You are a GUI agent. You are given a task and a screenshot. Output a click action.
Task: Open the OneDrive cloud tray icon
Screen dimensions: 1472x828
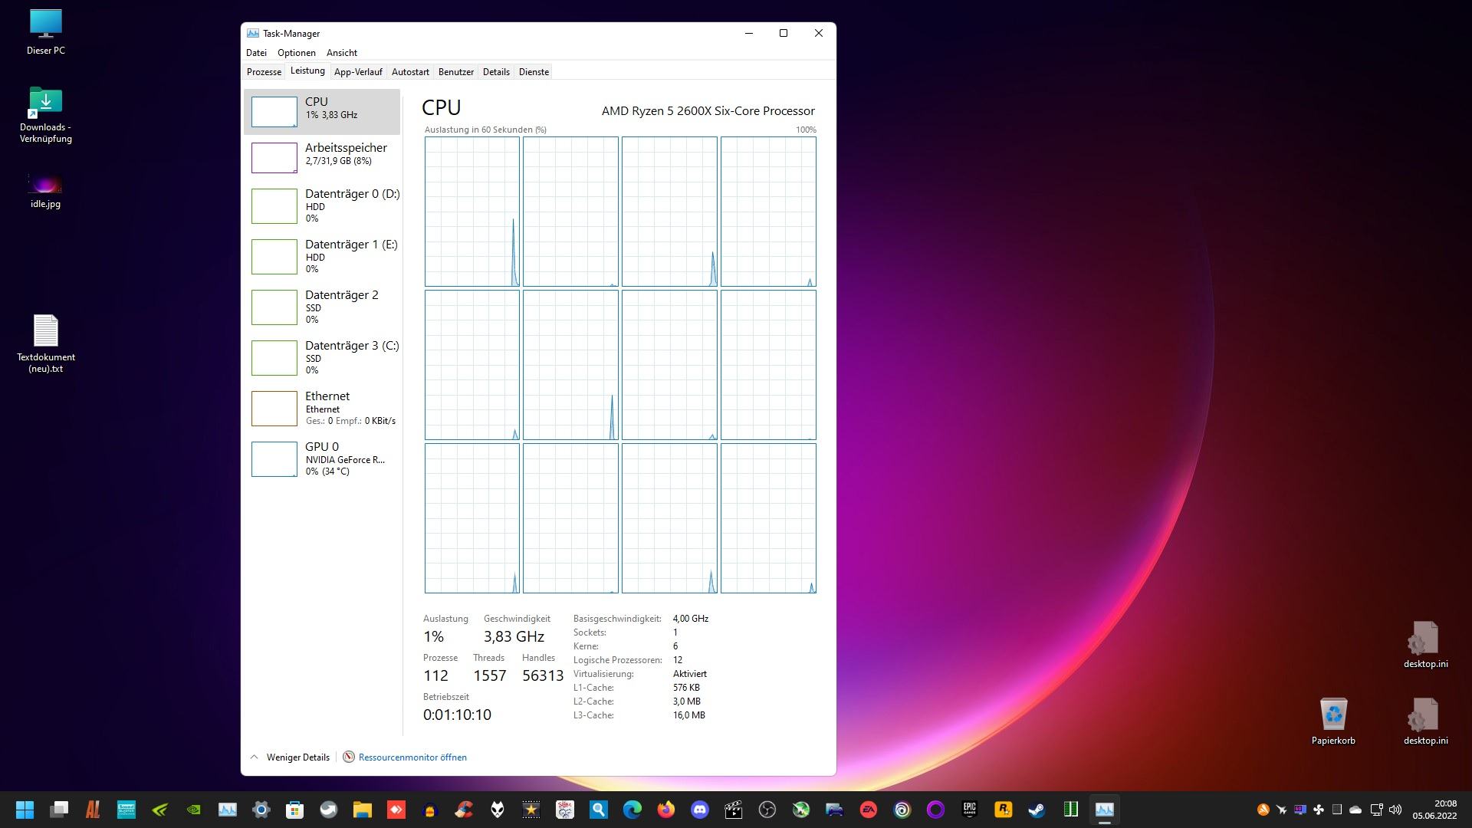point(1355,810)
